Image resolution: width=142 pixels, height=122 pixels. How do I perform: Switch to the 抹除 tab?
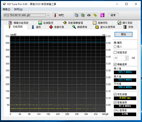pos(128,27)
